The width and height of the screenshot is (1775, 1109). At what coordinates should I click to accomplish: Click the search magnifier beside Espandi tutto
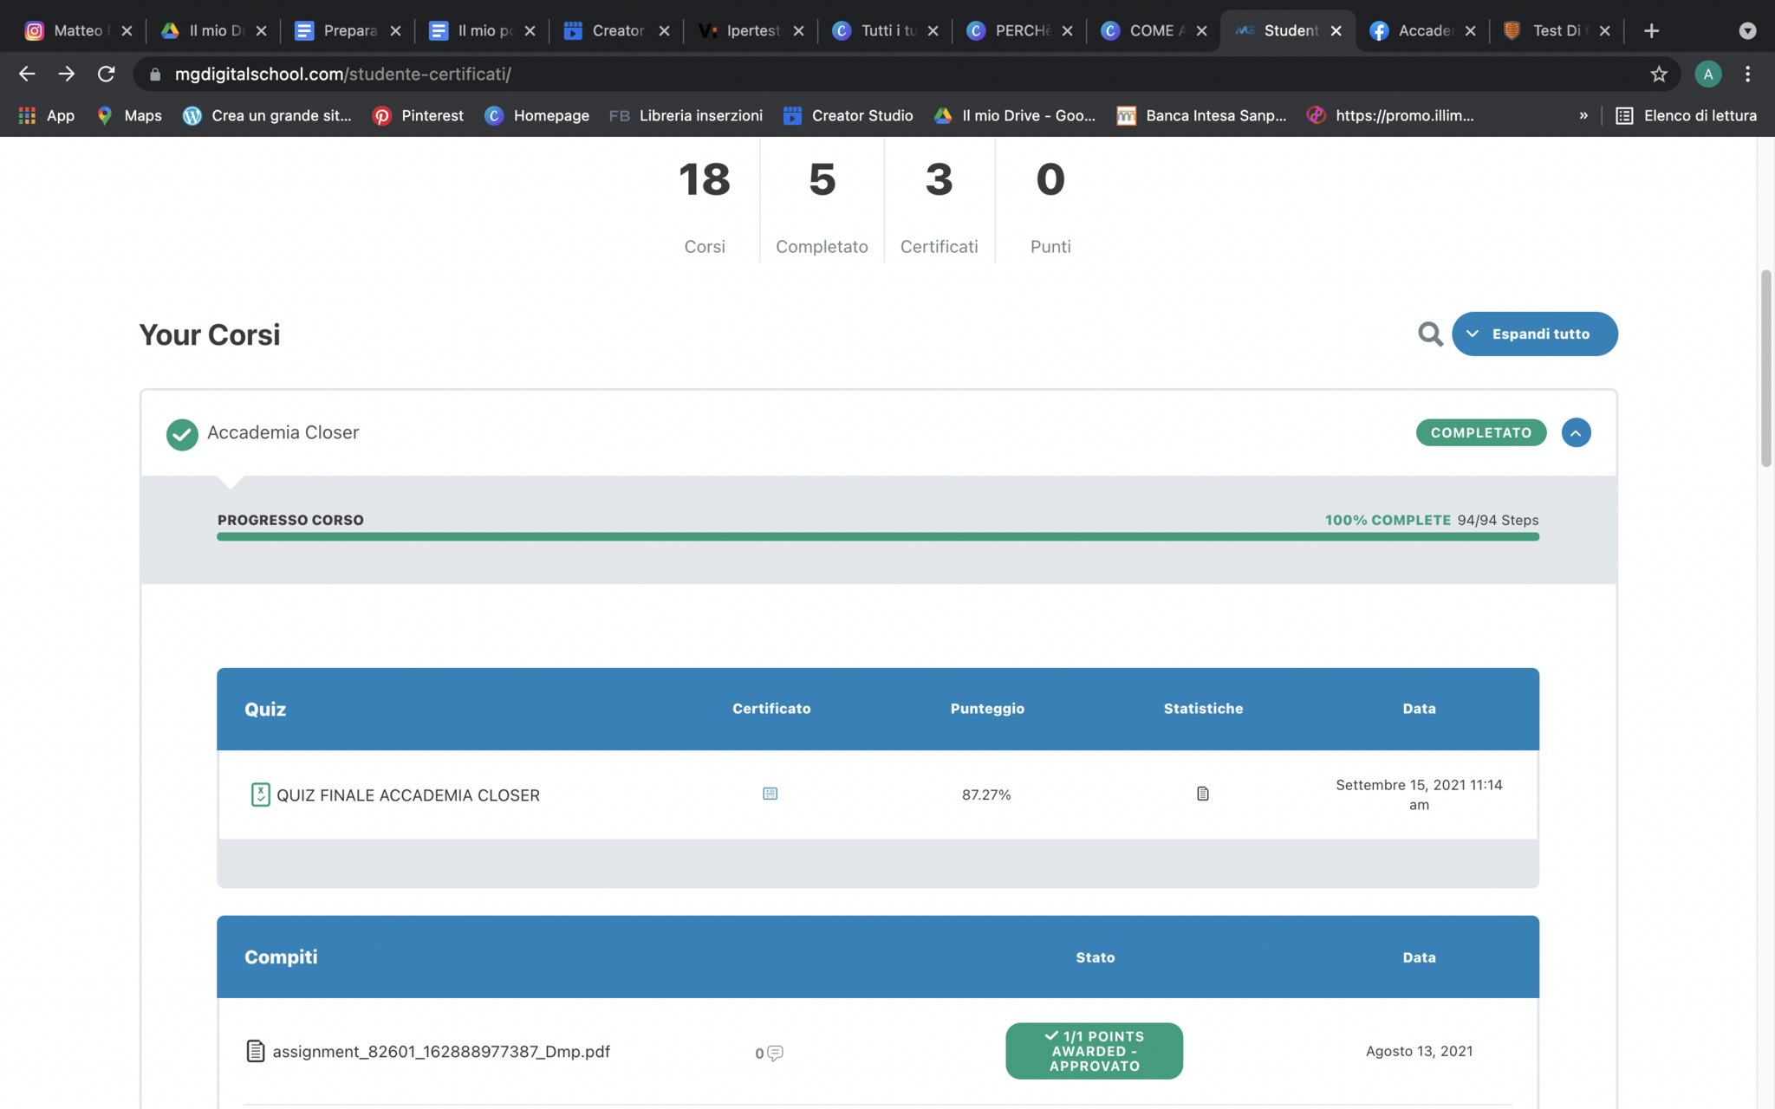pos(1429,334)
